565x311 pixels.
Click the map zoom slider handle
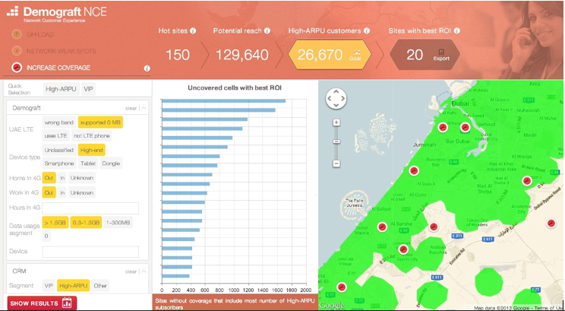tap(336, 141)
